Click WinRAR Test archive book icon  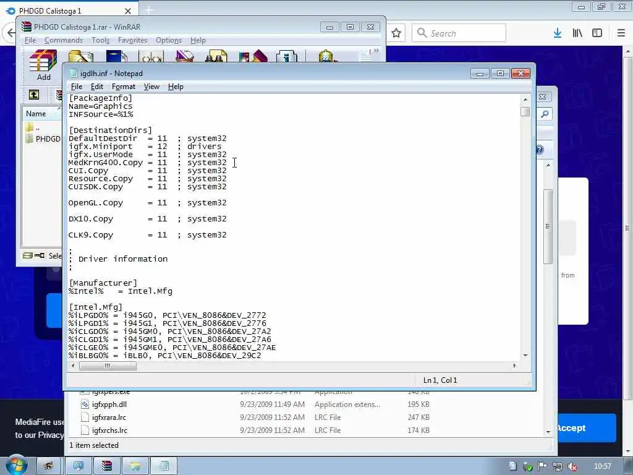(116, 56)
